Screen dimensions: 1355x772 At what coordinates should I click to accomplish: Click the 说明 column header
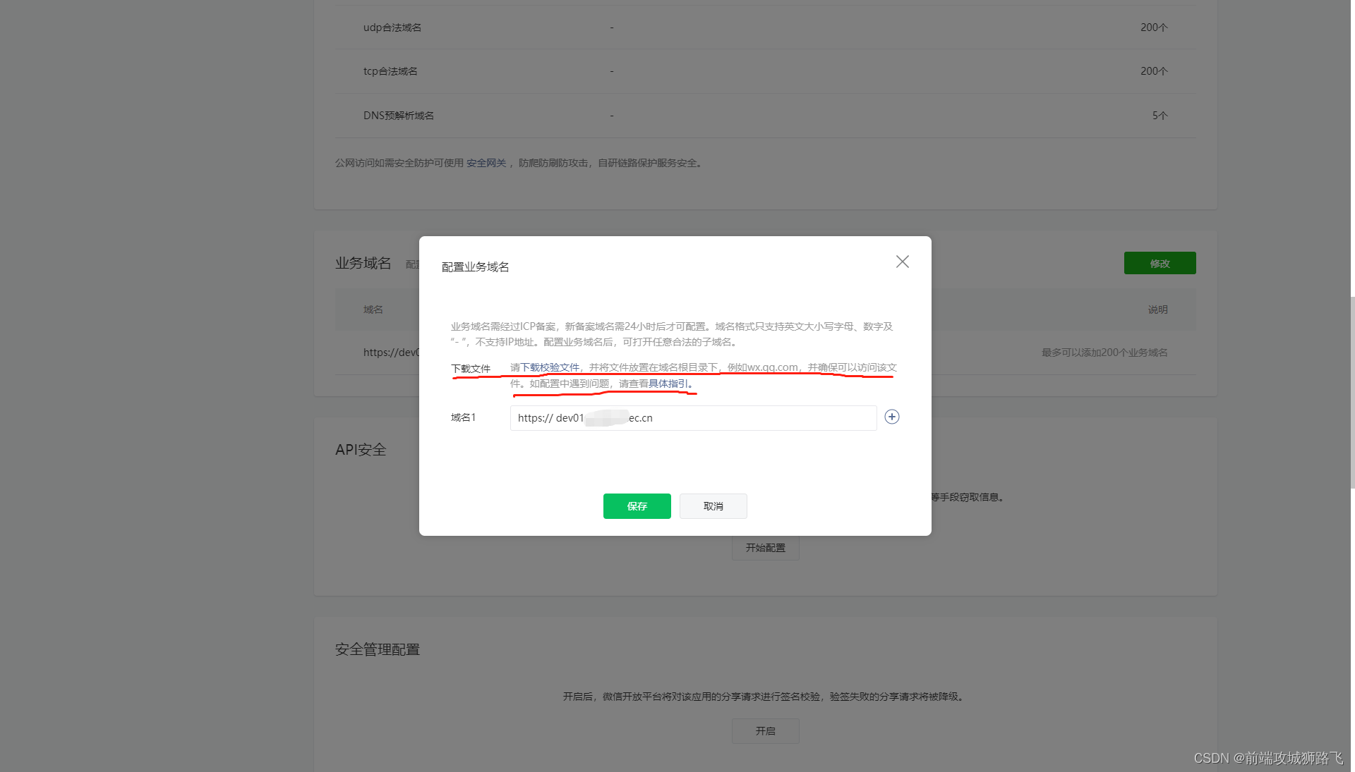tap(1157, 310)
